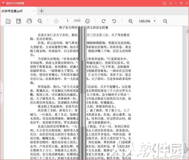Go to next page with down arrow
This screenshot has height=160, width=189.
(x=87, y=21)
